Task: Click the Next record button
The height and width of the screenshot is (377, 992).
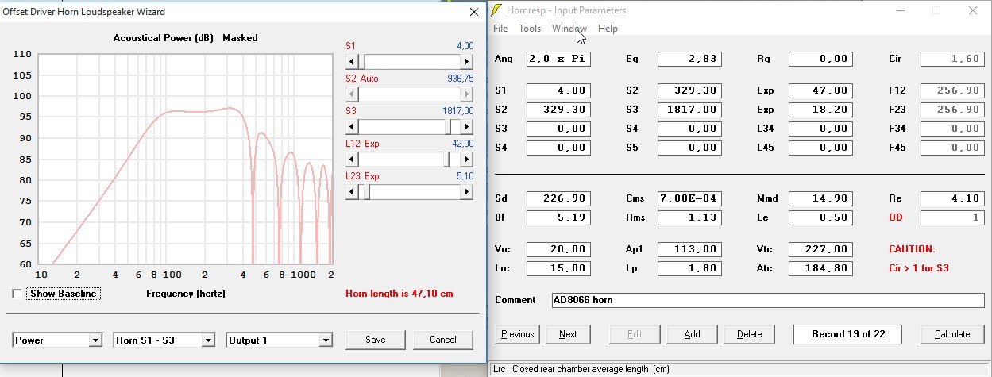Action: pyautogui.click(x=568, y=334)
